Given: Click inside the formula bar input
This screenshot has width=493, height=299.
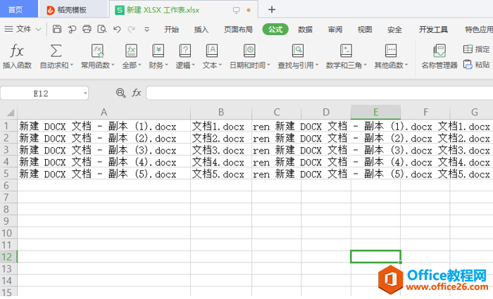Looking at the screenshot, I should [x=320, y=94].
